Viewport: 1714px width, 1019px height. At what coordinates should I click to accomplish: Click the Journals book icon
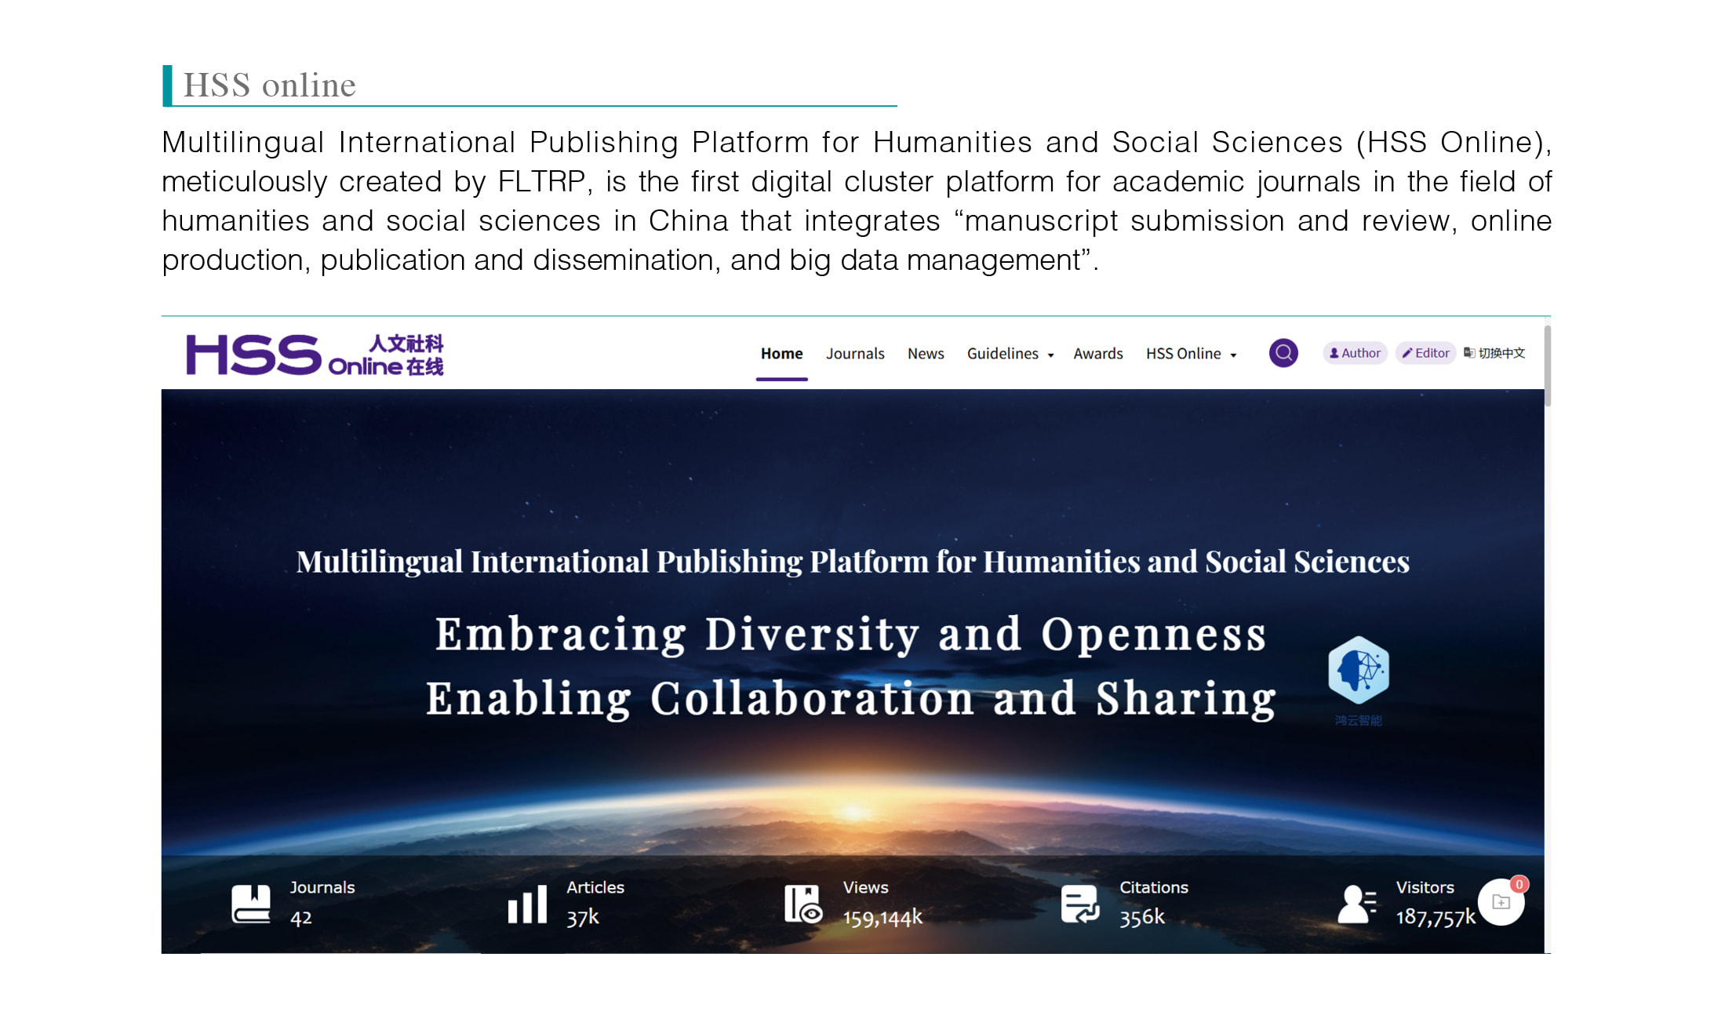(x=251, y=904)
